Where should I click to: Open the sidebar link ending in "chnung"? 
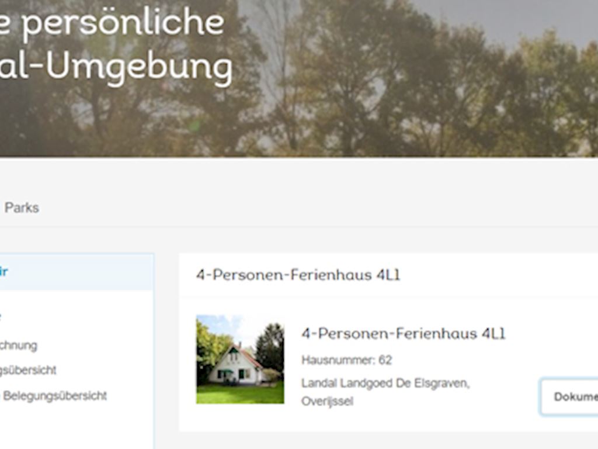[x=19, y=345]
